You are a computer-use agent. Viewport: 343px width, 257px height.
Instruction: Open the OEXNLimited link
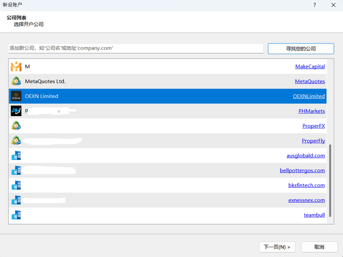(309, 96)
